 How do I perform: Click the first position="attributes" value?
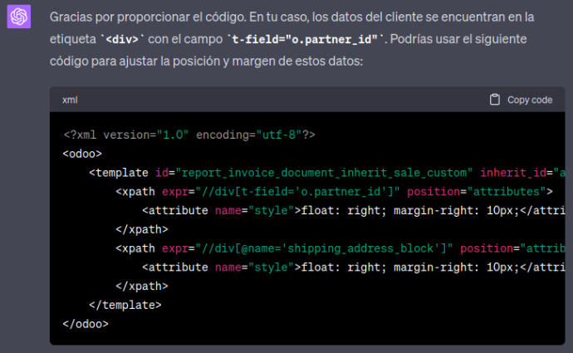480,191
